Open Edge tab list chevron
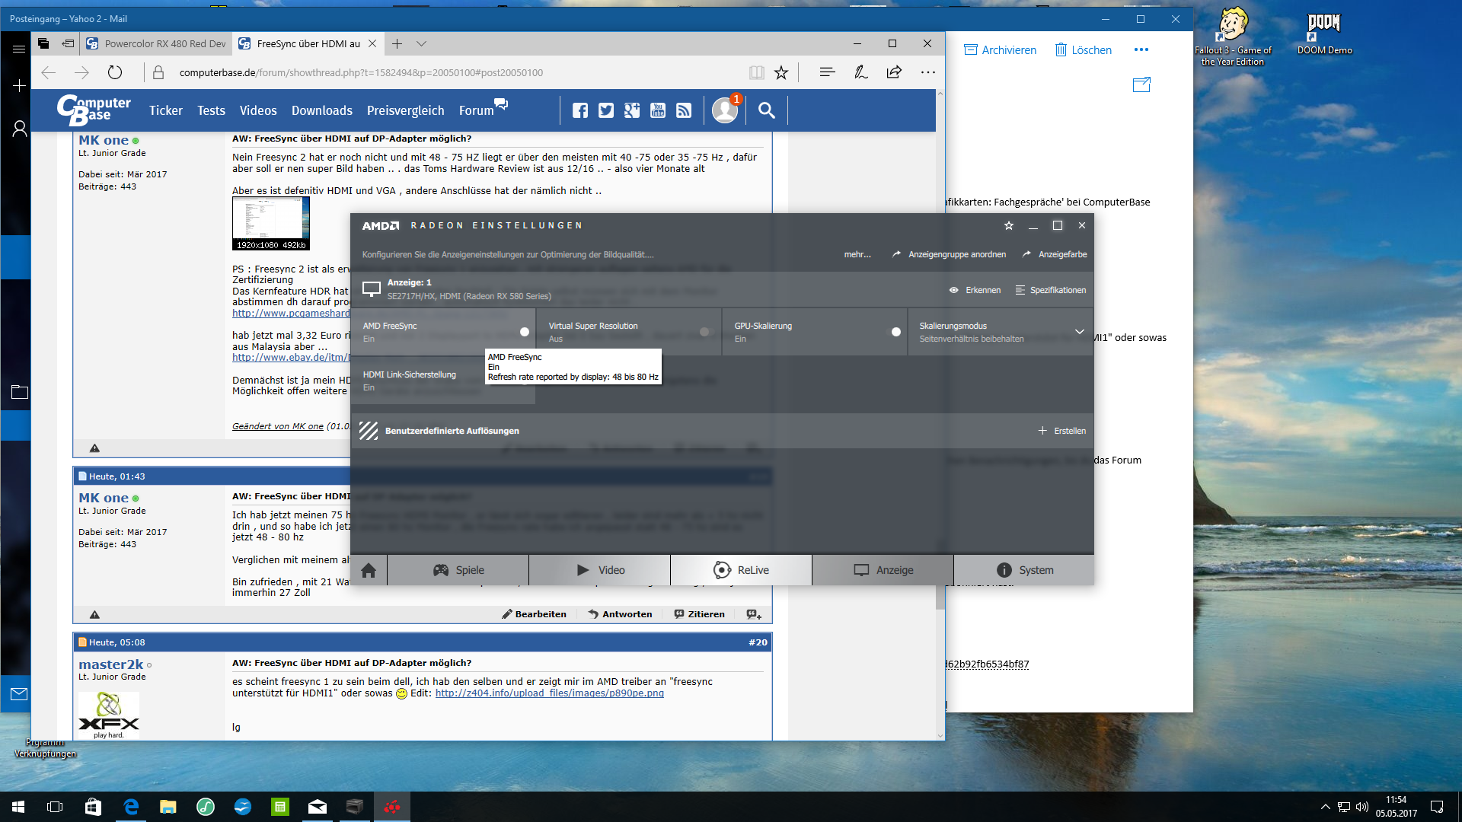 coord(421,43)
